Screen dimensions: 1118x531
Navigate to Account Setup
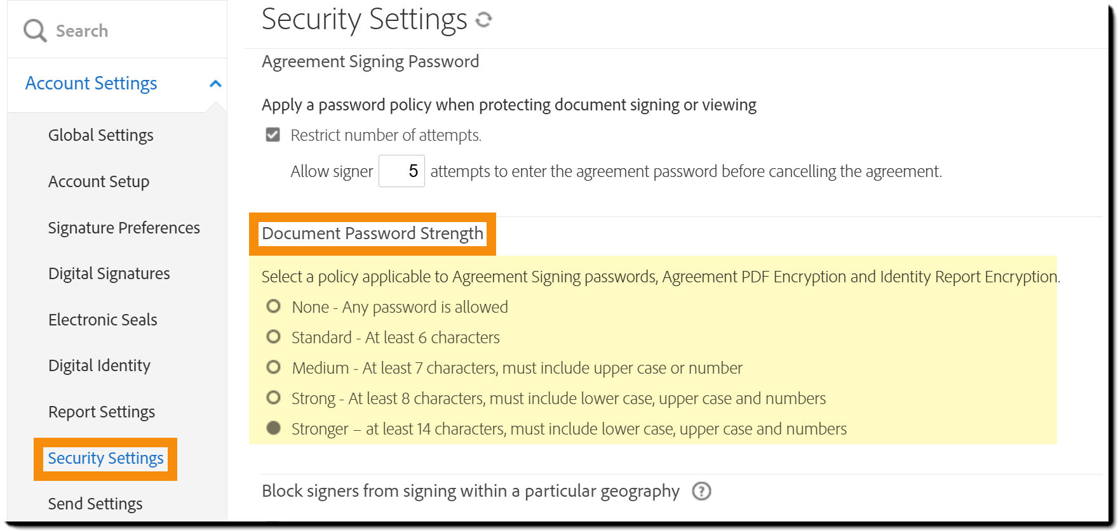tap(98, 181)
